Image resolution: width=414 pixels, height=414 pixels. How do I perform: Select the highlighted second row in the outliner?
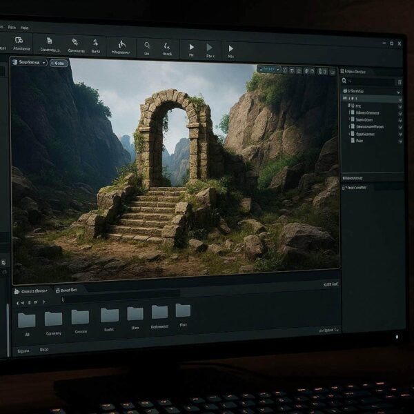(x=372, y=99)
